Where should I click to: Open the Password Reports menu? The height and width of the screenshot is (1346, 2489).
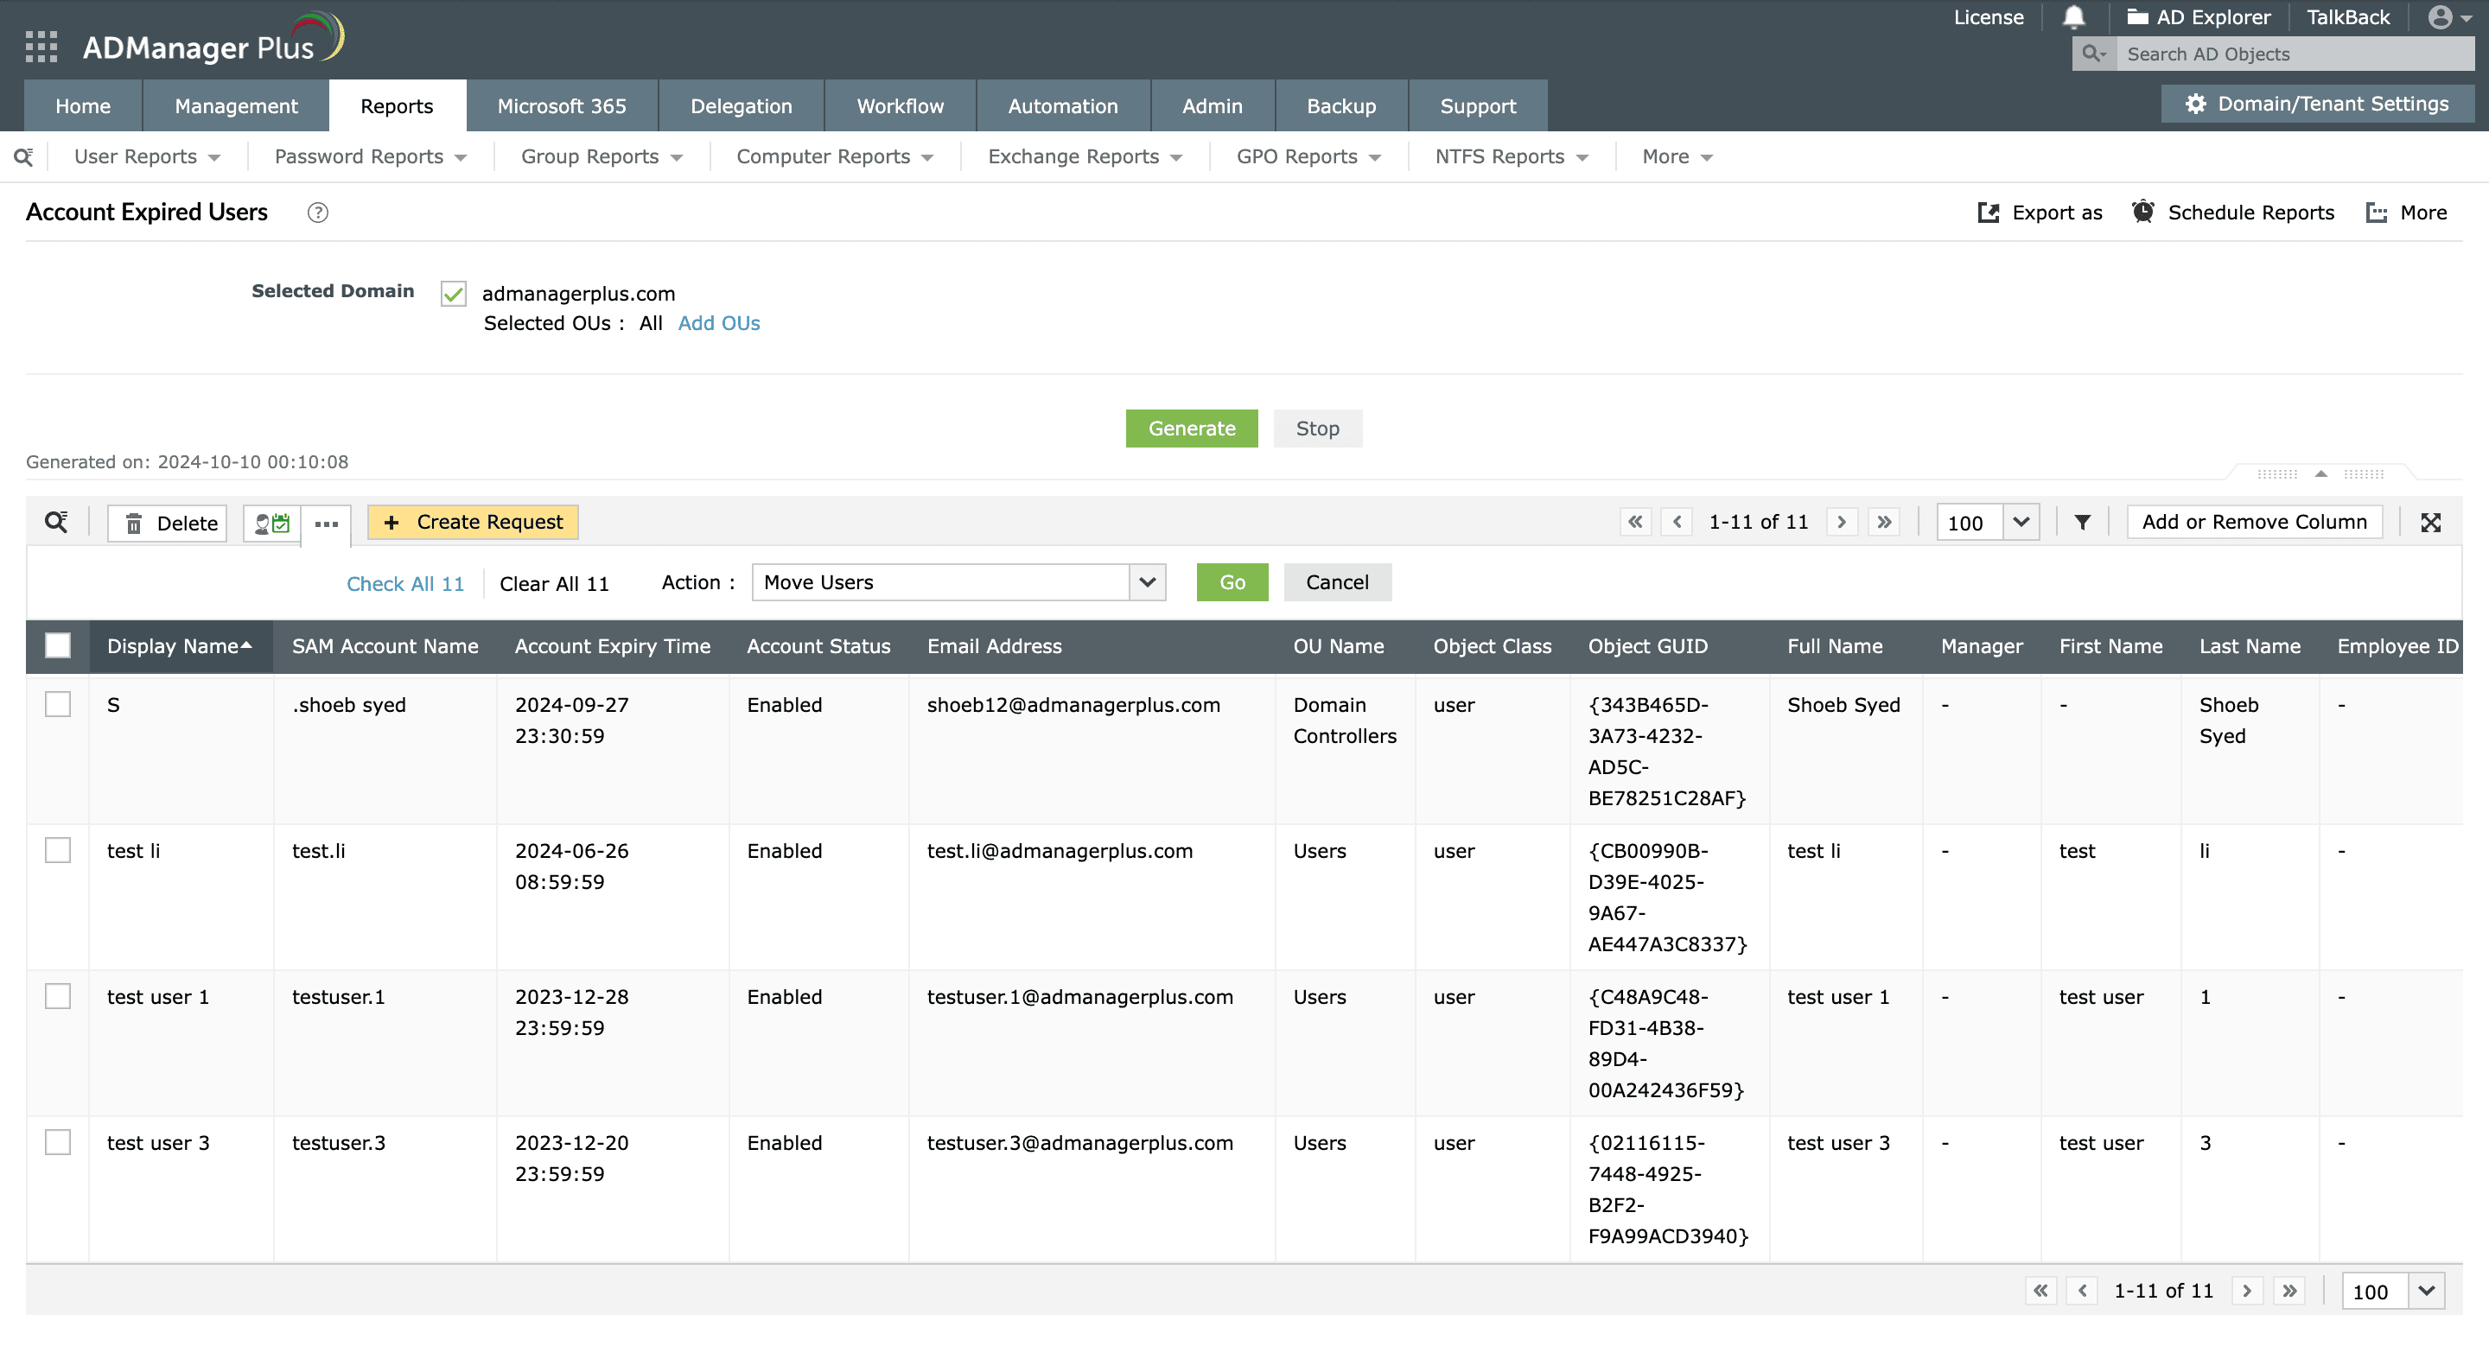point(368,156)
